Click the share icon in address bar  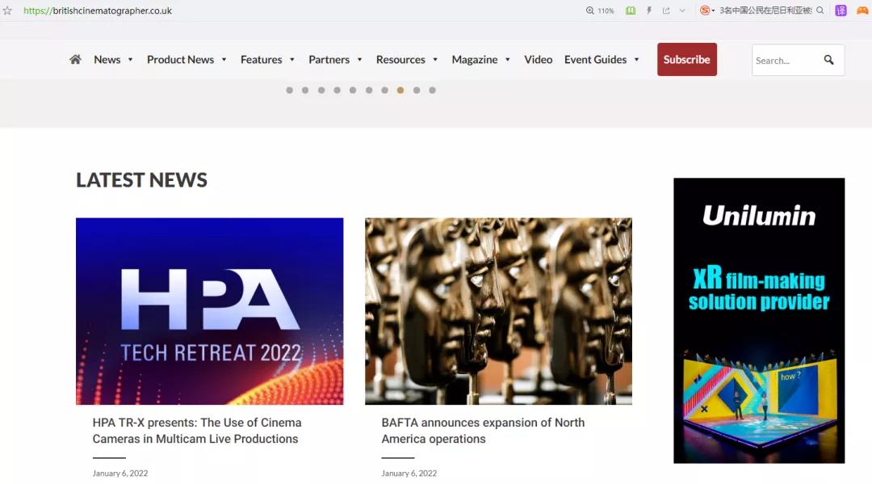pyautogui.click(x=666, y=11)
